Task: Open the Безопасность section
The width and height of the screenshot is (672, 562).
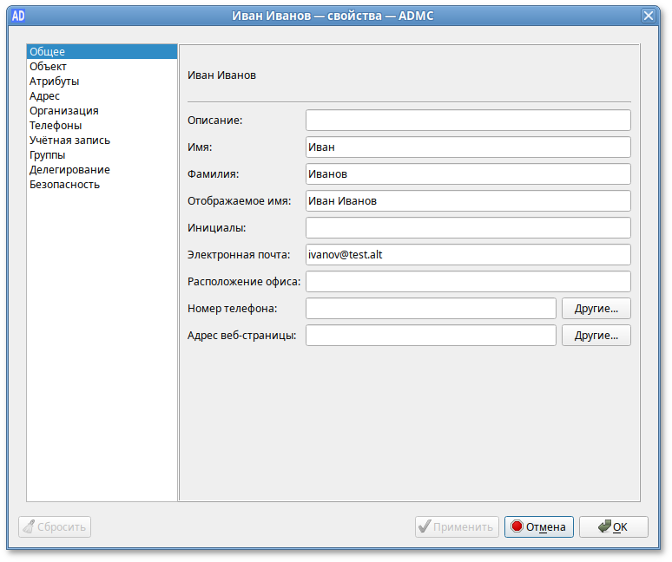Action: coord(64,185)
